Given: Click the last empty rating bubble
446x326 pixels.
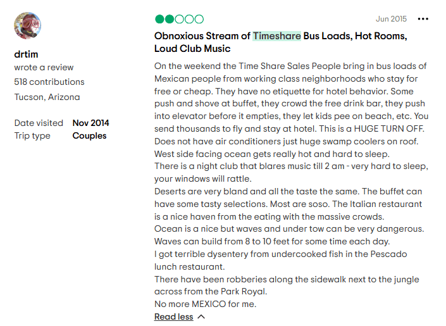Looking at the screenshot, I should coord(199,20).
